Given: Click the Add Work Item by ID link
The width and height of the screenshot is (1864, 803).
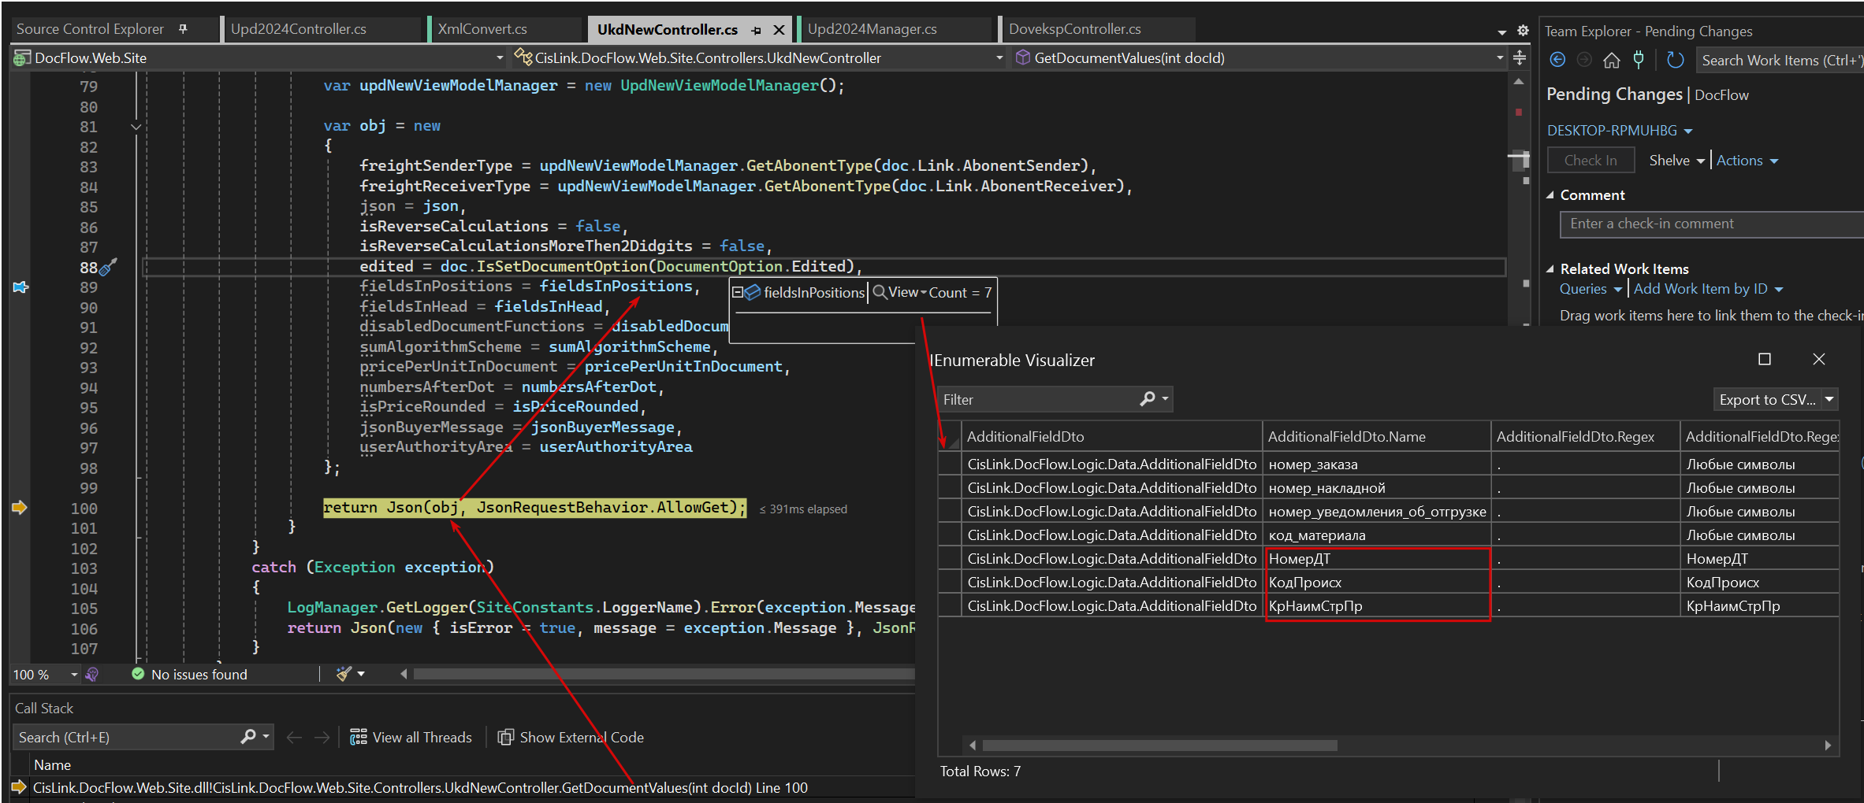Looking at the screenshot, I should pyautogui.click(x=1700, y=289).
